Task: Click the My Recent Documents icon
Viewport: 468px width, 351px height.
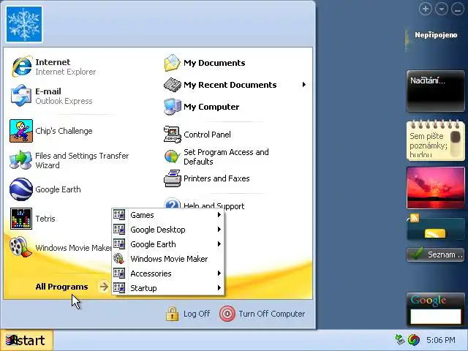Action: [173, 85]
